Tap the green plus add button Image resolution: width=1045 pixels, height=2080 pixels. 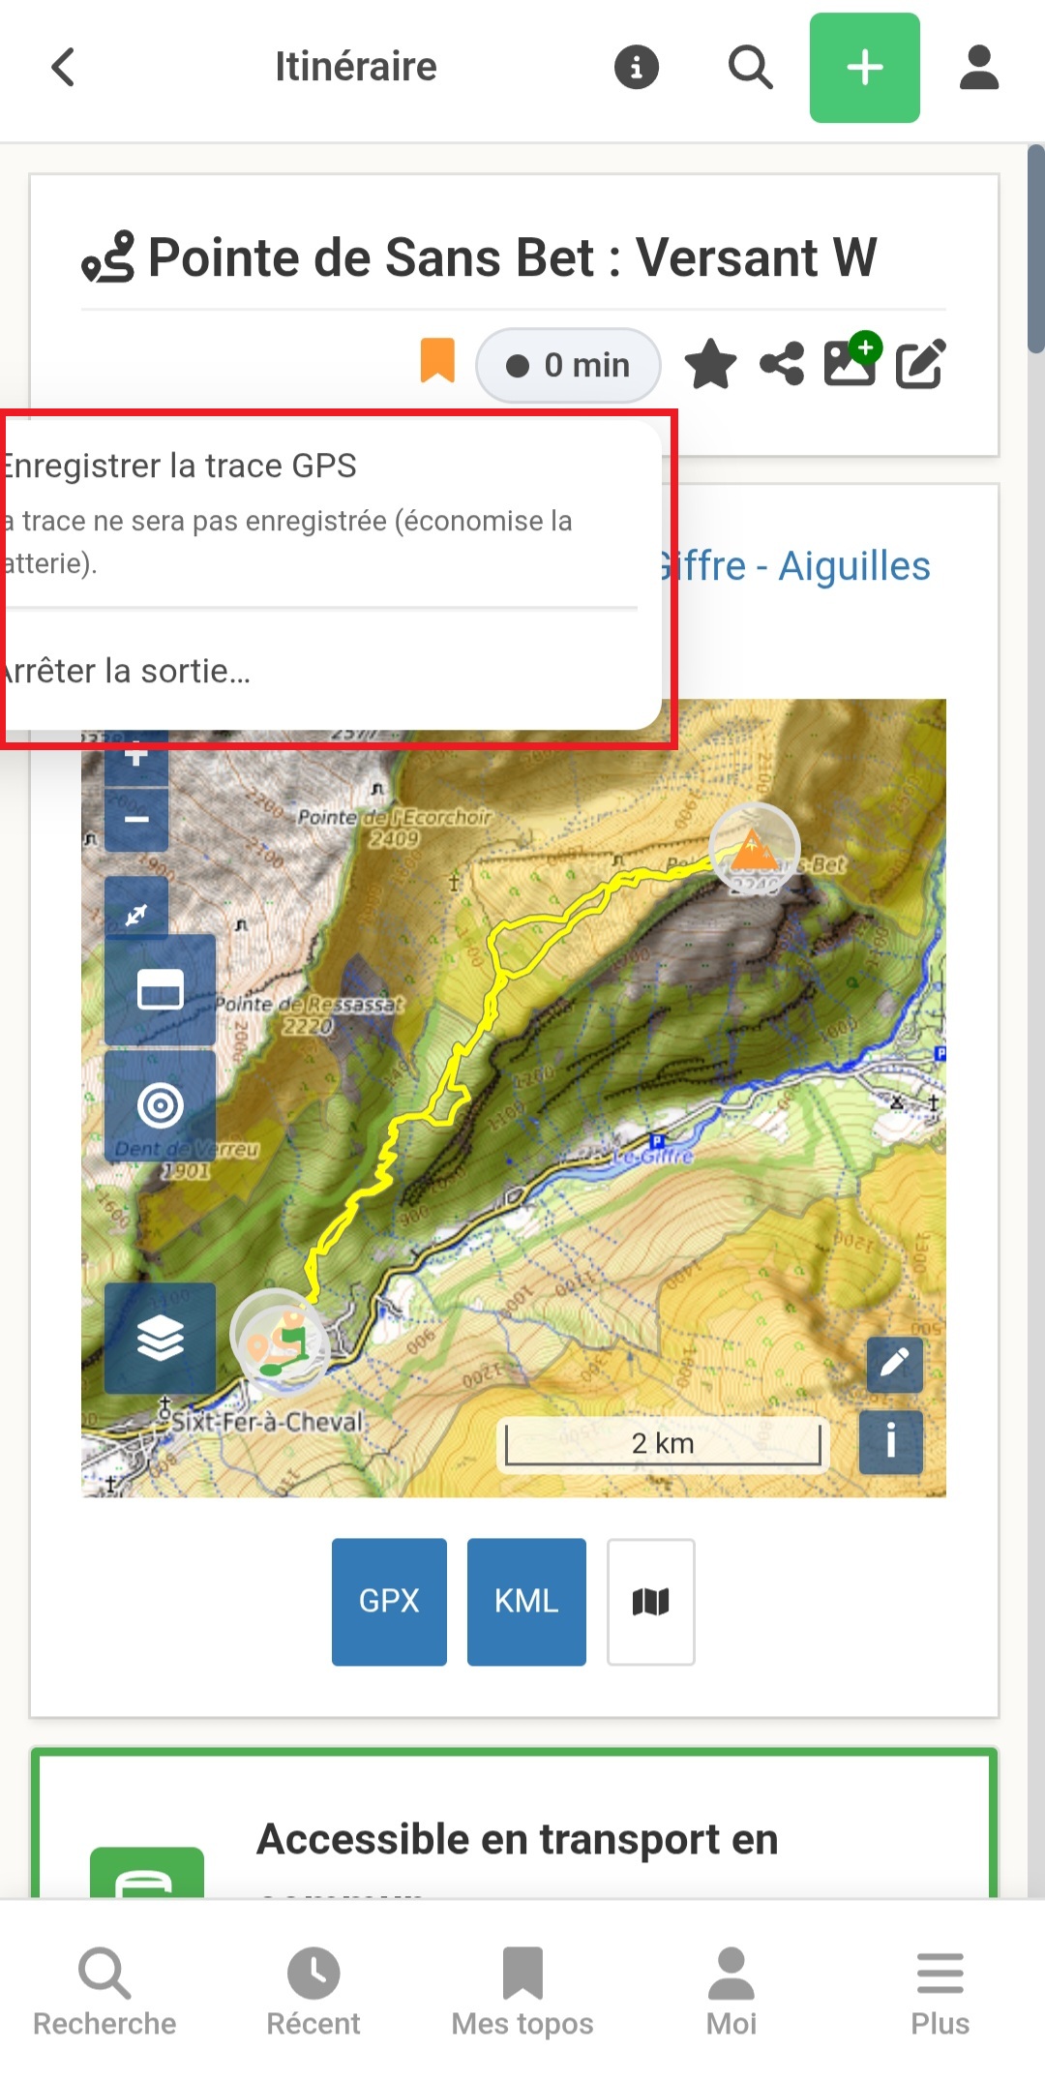point(864,68)
